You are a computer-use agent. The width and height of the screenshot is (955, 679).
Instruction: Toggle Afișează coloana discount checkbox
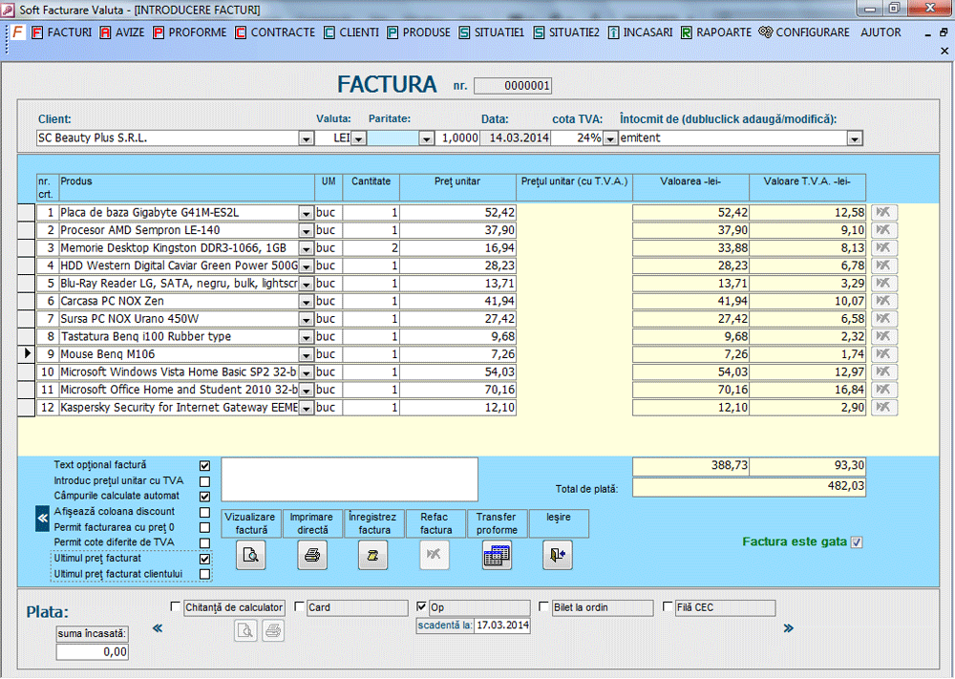[x=204, y=512]
